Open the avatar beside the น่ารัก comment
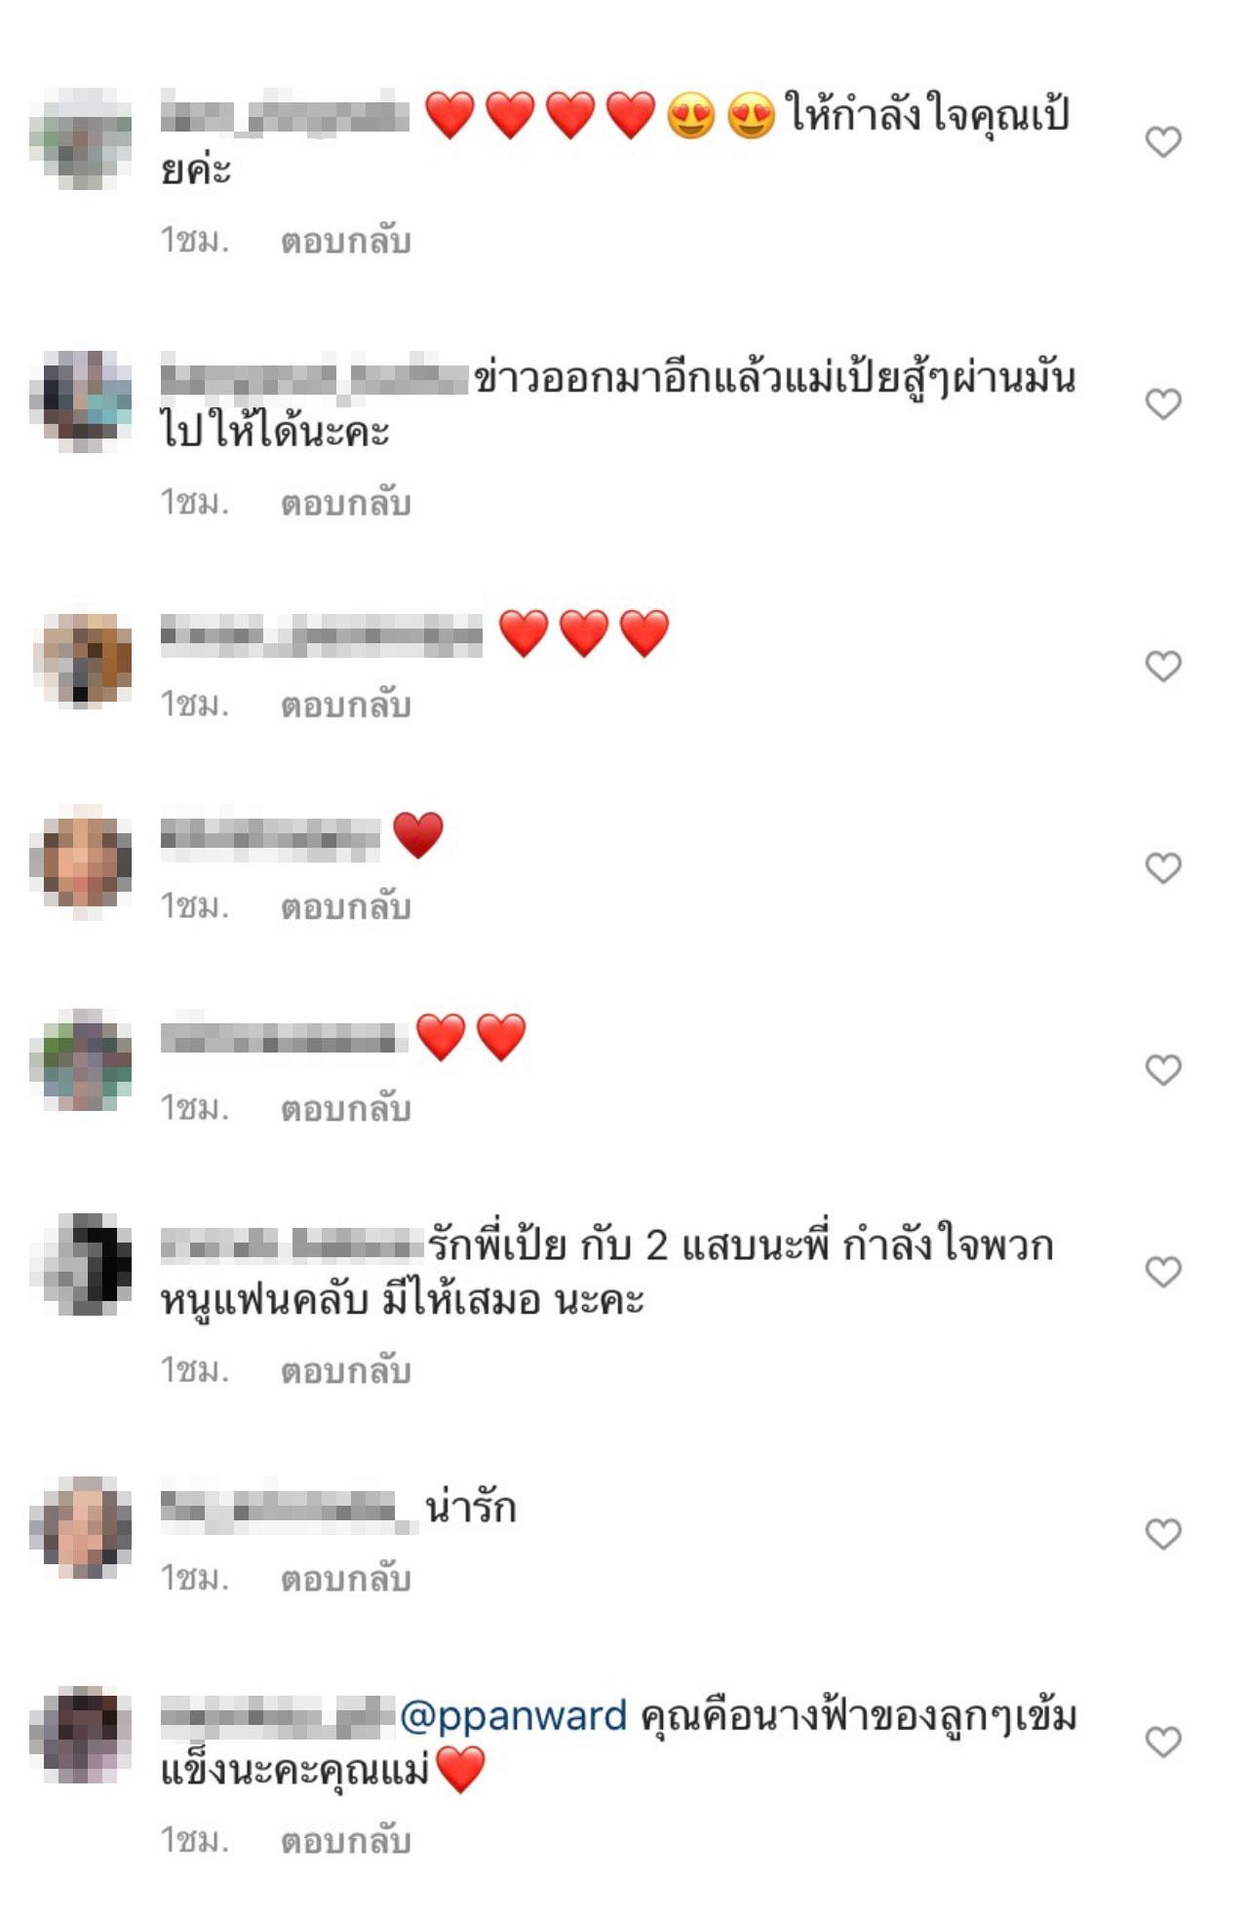Viewport: 1248px width, 1915px height. point(82,1527)
